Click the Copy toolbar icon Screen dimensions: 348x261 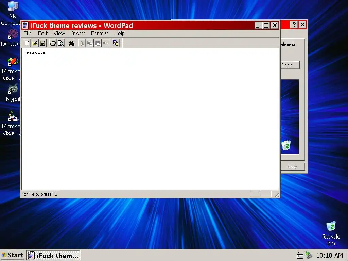click(90, 43)
